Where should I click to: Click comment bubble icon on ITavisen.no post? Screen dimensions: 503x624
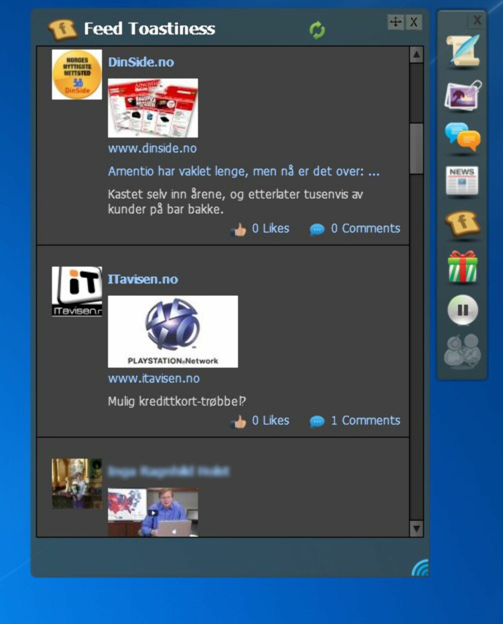(317, 422)
